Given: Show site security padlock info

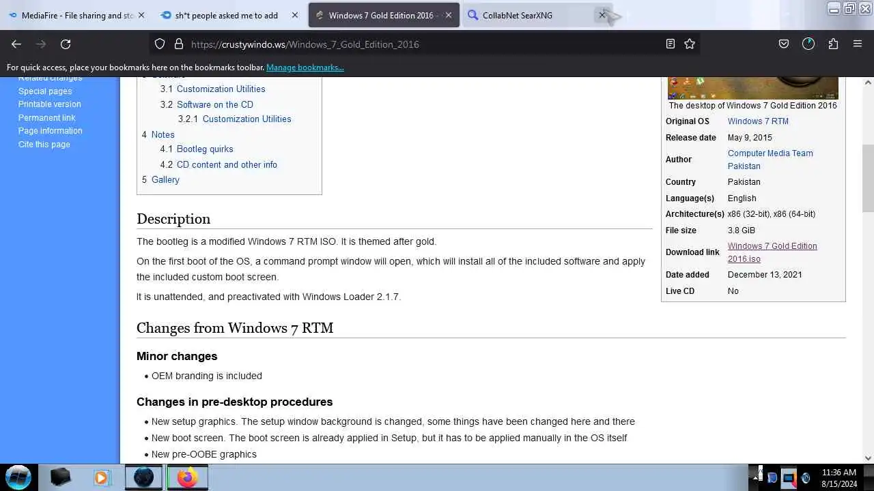Looking at the screenshot, I should (179, 44).
